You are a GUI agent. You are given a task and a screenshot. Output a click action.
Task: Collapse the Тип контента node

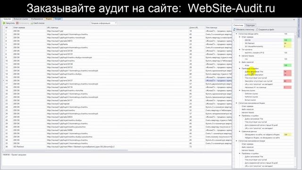coord(240,50)
